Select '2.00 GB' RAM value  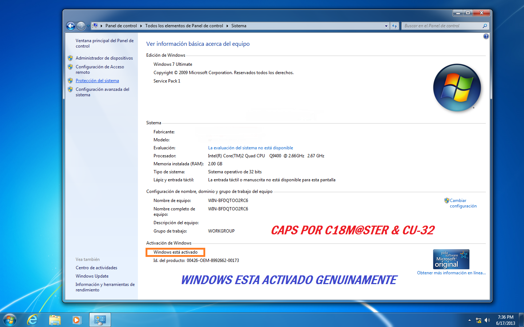pos(215,164)
